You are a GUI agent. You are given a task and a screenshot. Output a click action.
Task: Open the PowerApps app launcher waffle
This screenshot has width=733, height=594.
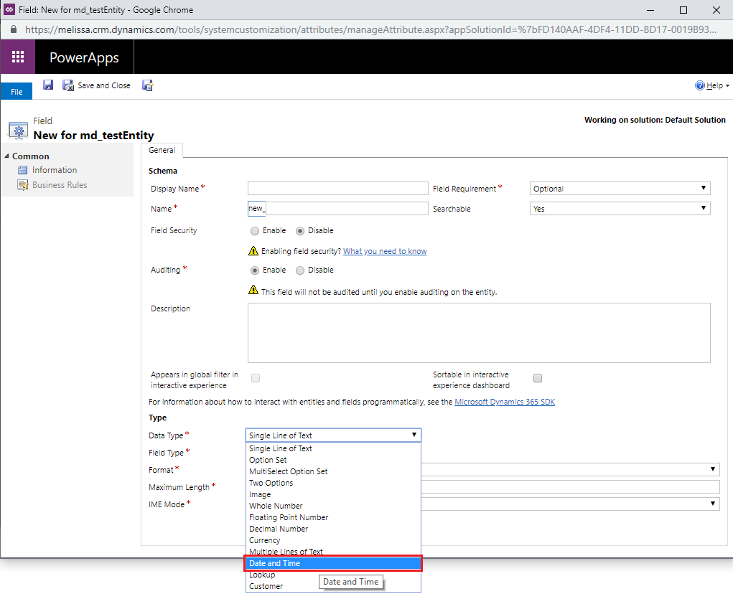click(x=18, y=57)
